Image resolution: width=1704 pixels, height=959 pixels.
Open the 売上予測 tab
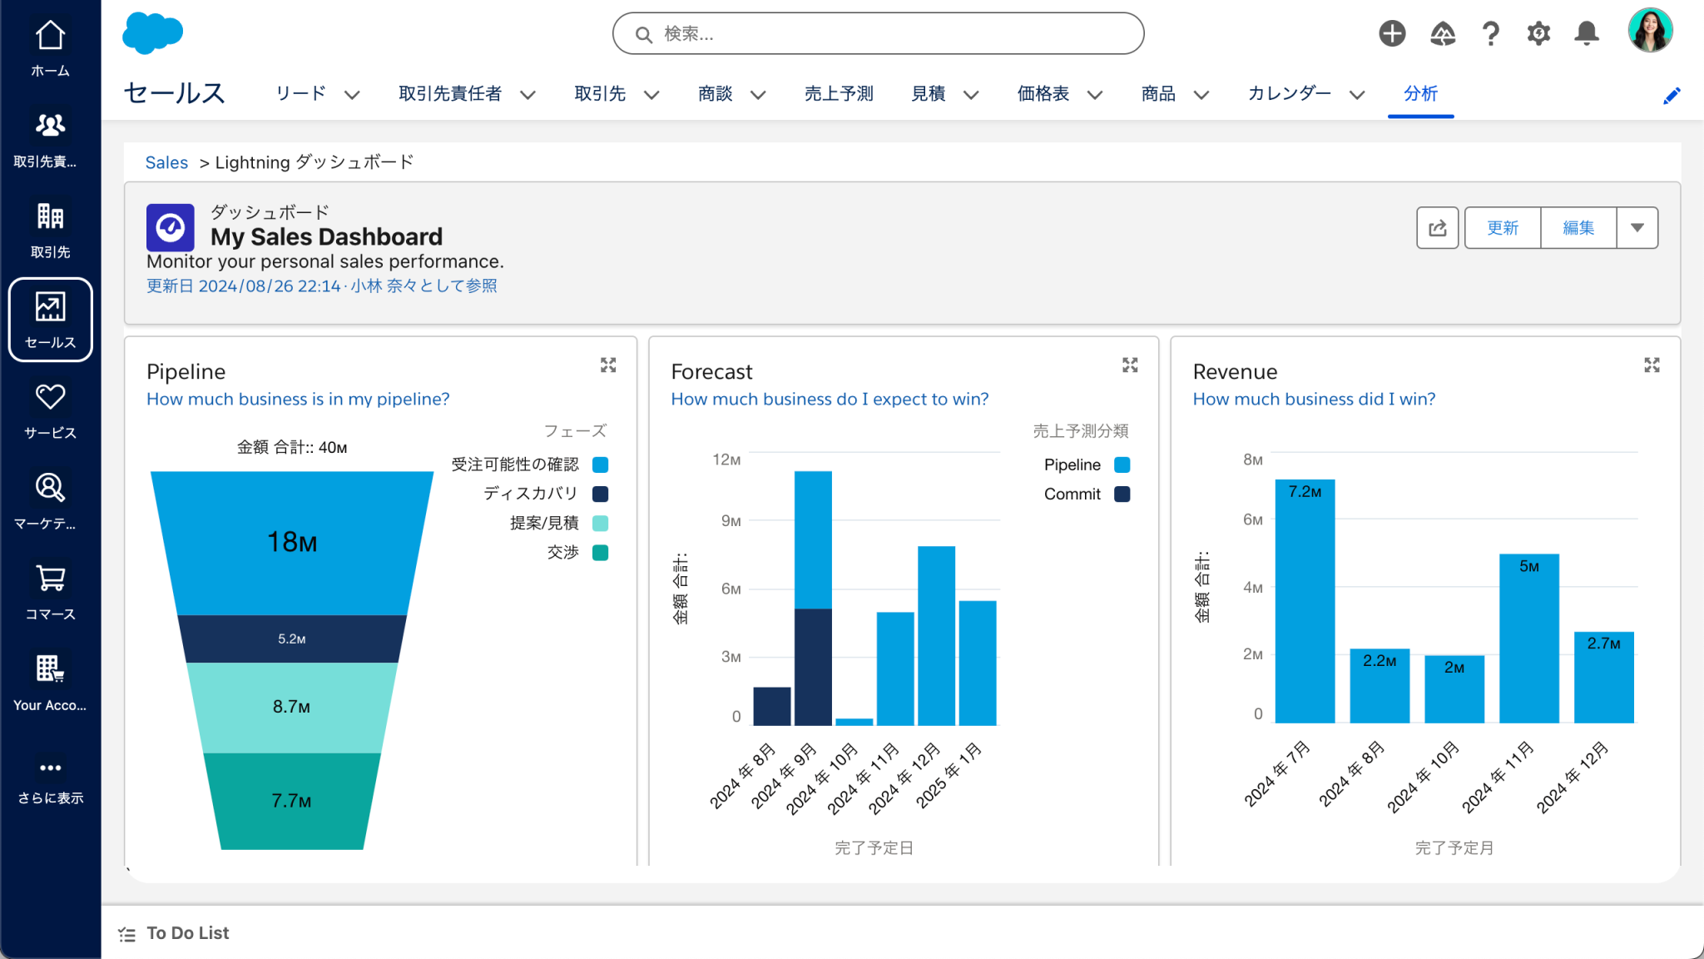(x=838, y=94)
